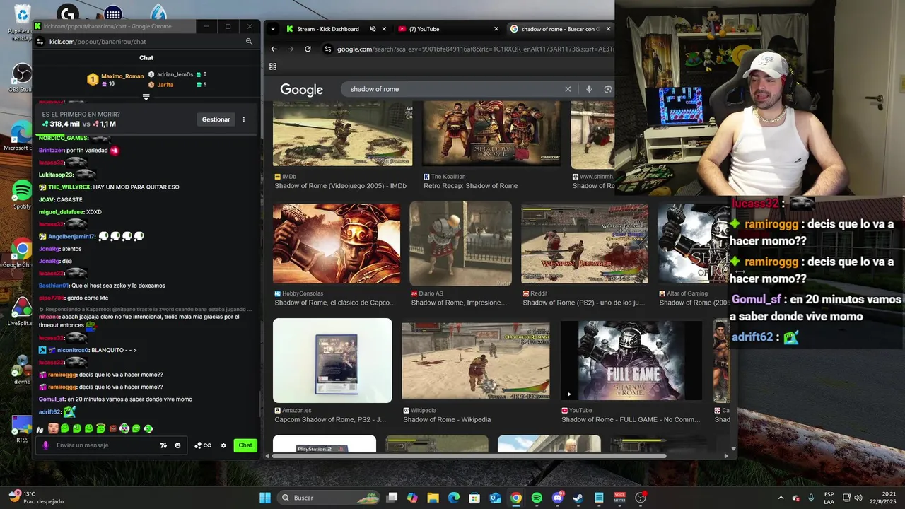Collapse the chat leaderboard with the arrow

pyautogui.click(x=146, y=97)
